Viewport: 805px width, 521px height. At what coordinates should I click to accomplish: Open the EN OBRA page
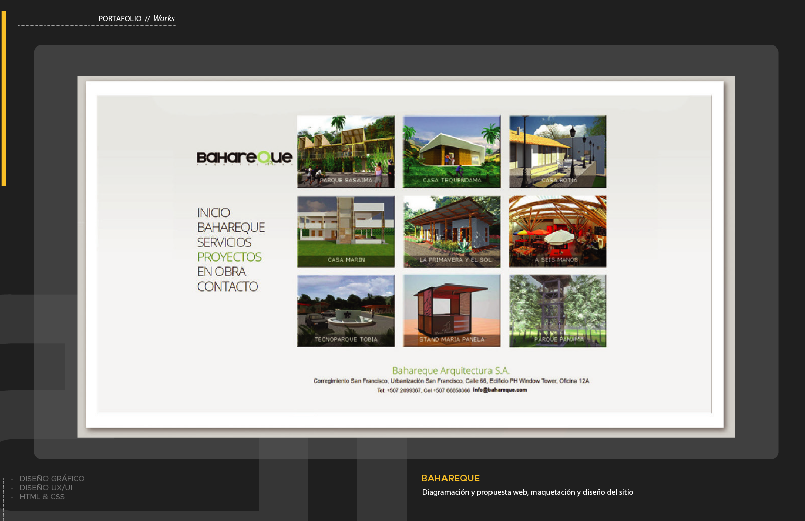click(221, 272)
